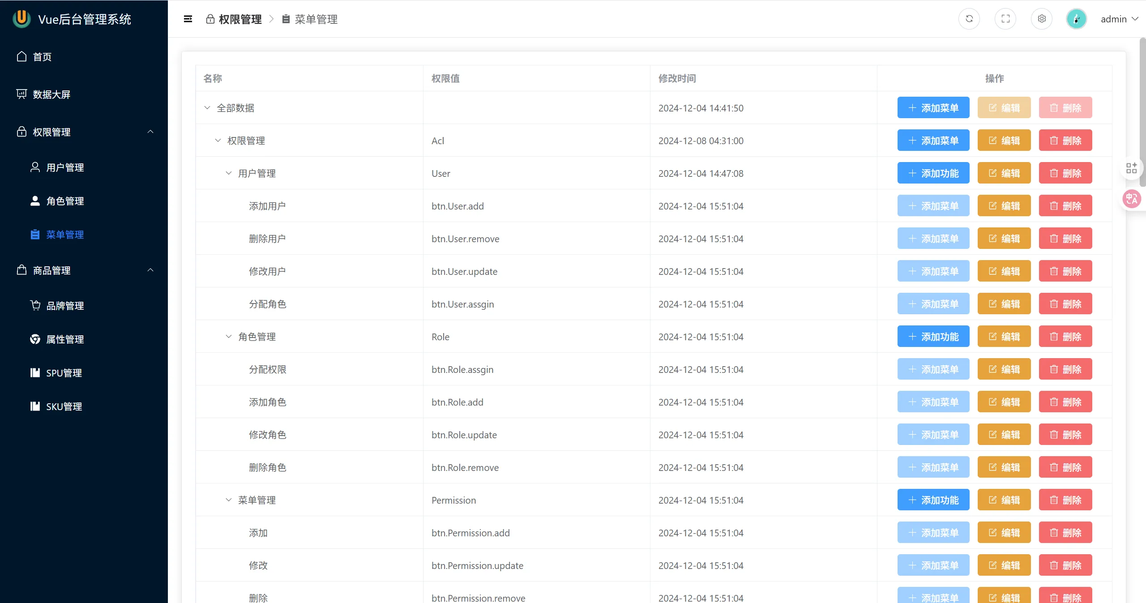
Task: Select SKU管理 in sidebar
Action: click(x=64, y=406)
